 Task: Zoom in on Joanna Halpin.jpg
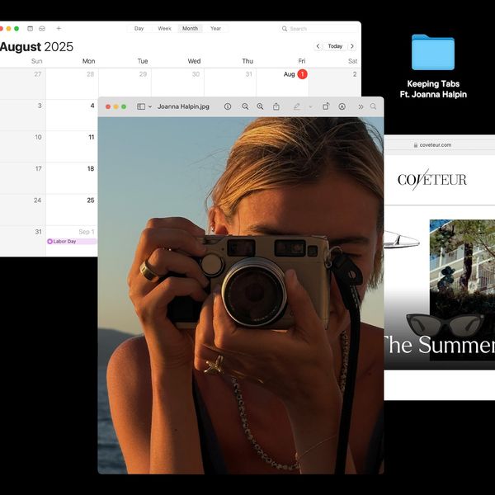[x=260, y=106]
